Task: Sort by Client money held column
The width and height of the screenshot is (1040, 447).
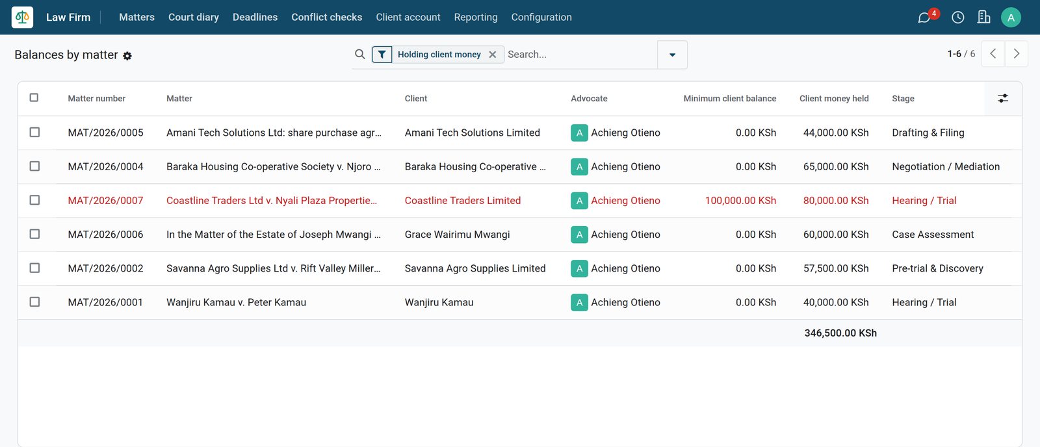Action: 834,99
